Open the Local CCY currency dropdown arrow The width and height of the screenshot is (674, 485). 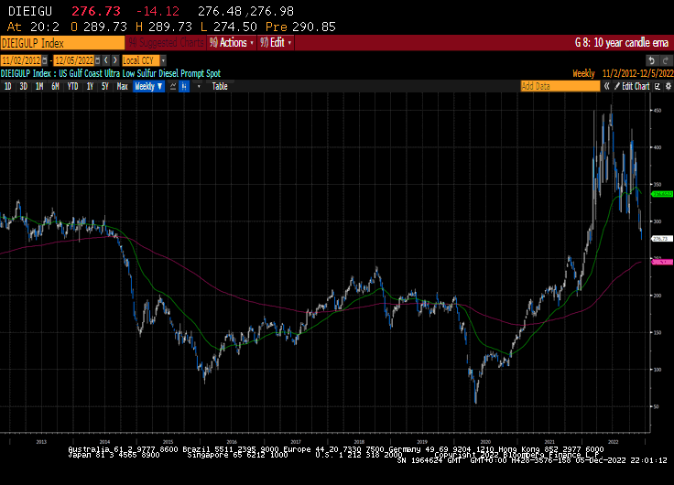pyautogui.click(x=163, y=60)
